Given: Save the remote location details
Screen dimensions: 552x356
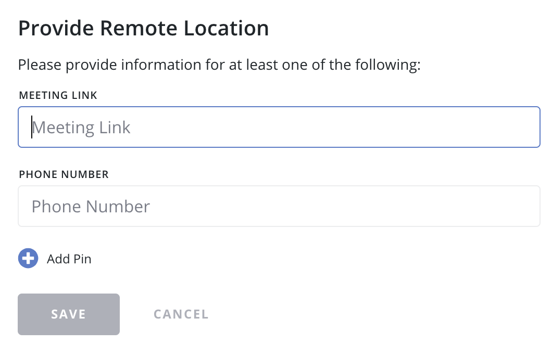Looking at the screenshot, I should click(69, 314).
